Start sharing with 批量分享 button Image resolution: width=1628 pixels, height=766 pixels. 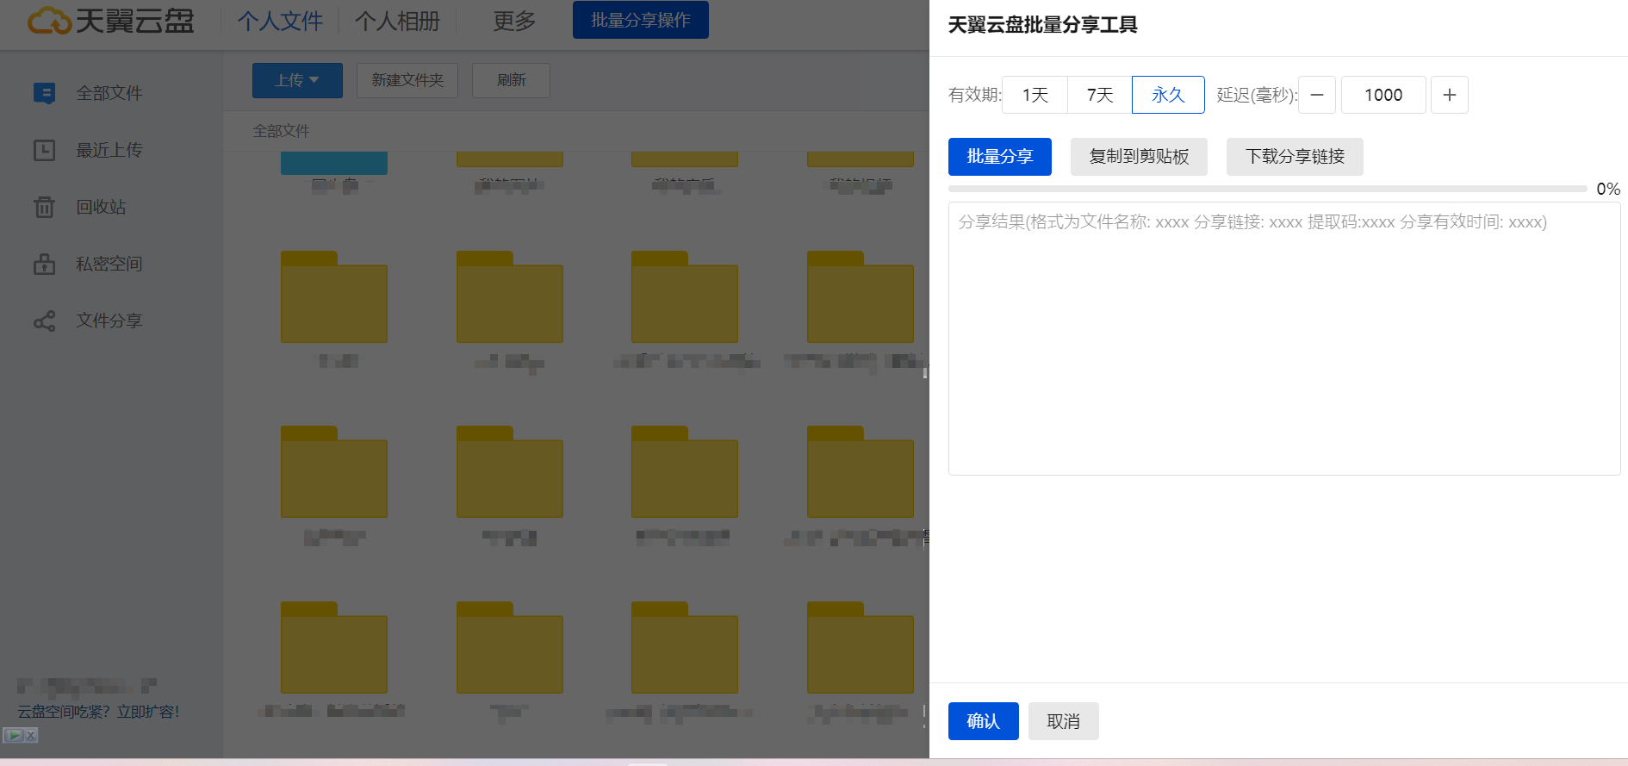point(1000,157)
